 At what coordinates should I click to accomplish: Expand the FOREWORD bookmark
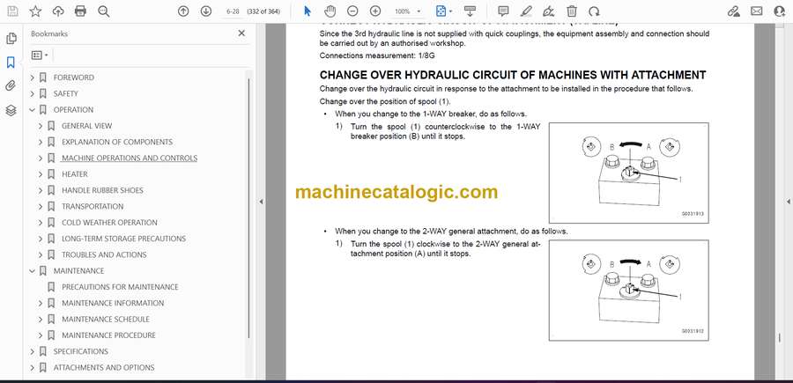tap(33, 77)
